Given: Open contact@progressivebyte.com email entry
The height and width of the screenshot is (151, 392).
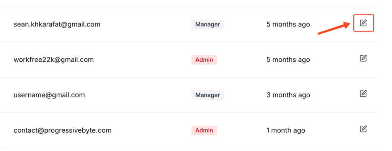Looking at the screenshot, I should pos(62,130).
